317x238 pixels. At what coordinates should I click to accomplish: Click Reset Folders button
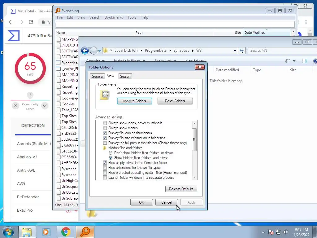[175, 101]
